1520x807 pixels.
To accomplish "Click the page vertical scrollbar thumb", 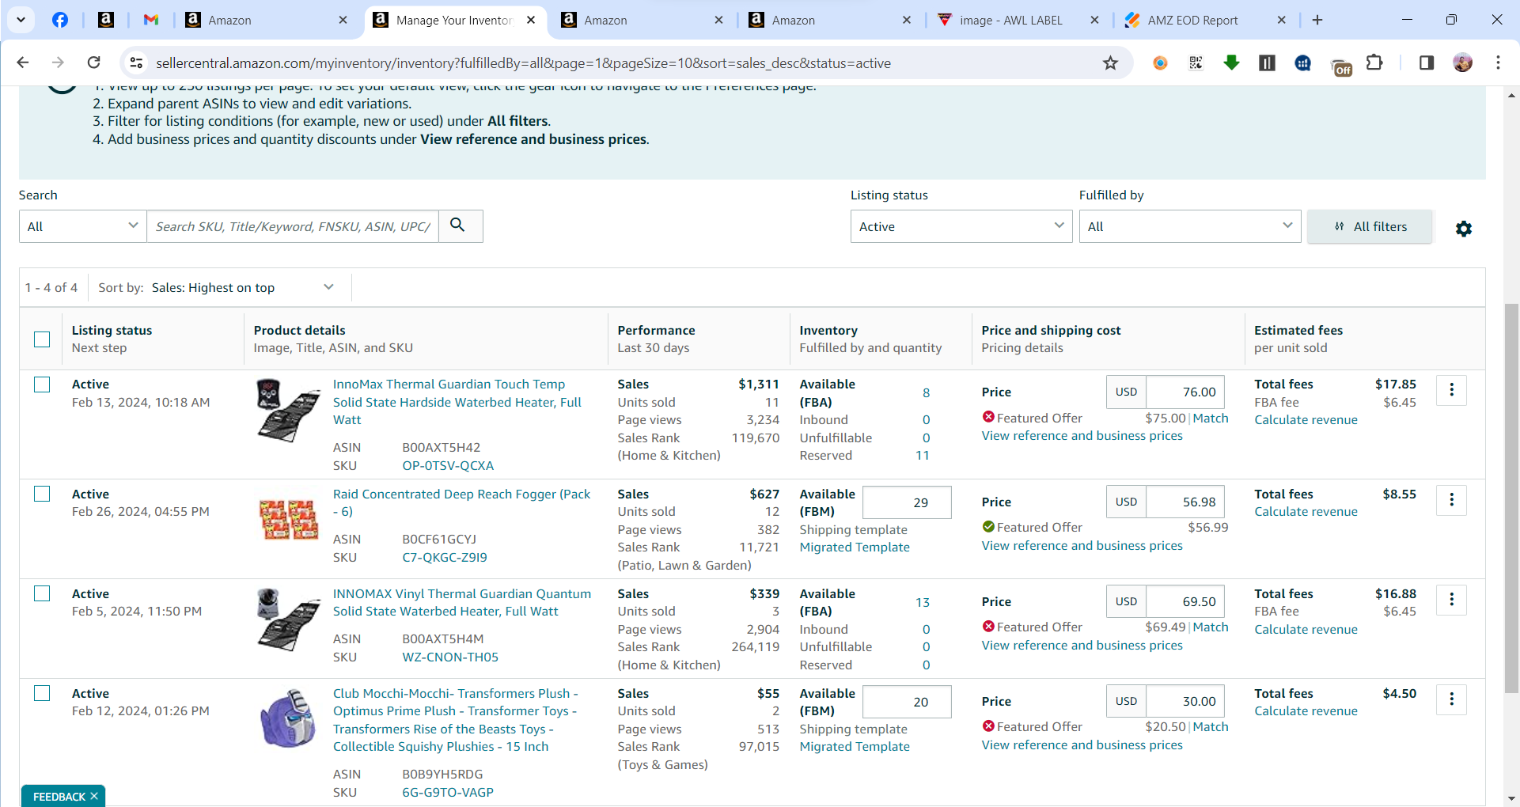I will [1511, 498].
